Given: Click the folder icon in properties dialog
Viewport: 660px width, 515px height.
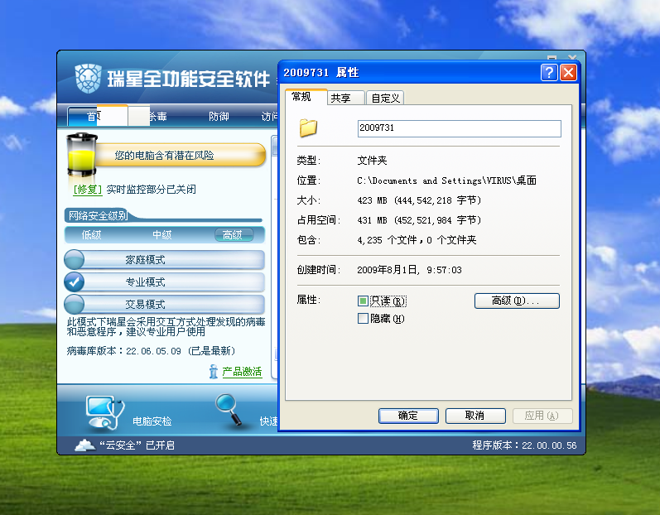Looking at the screenshot, I should pos(308,128).
